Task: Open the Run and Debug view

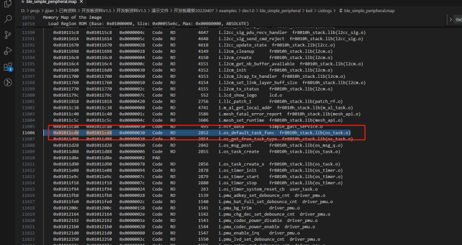Action: tap(8, 50)
